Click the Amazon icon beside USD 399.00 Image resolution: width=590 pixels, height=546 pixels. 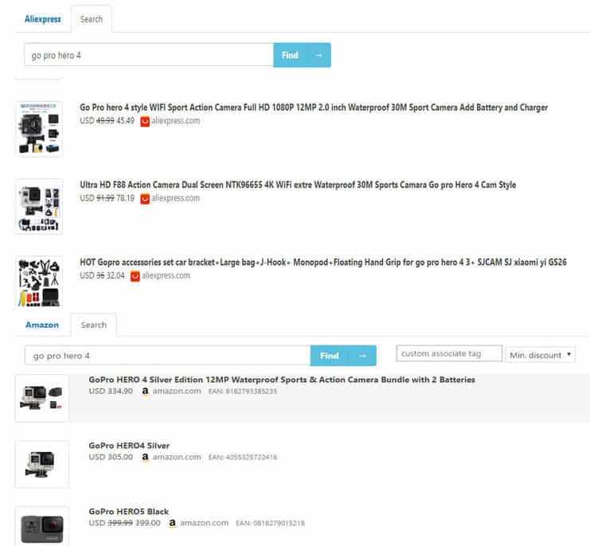(x=172, y=523)
